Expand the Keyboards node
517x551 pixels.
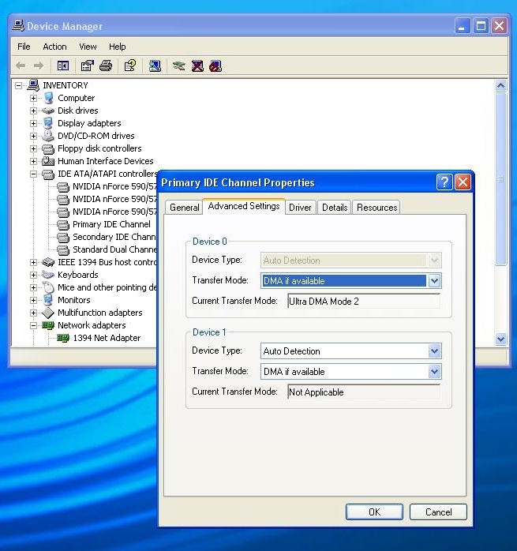pos(33,275)
